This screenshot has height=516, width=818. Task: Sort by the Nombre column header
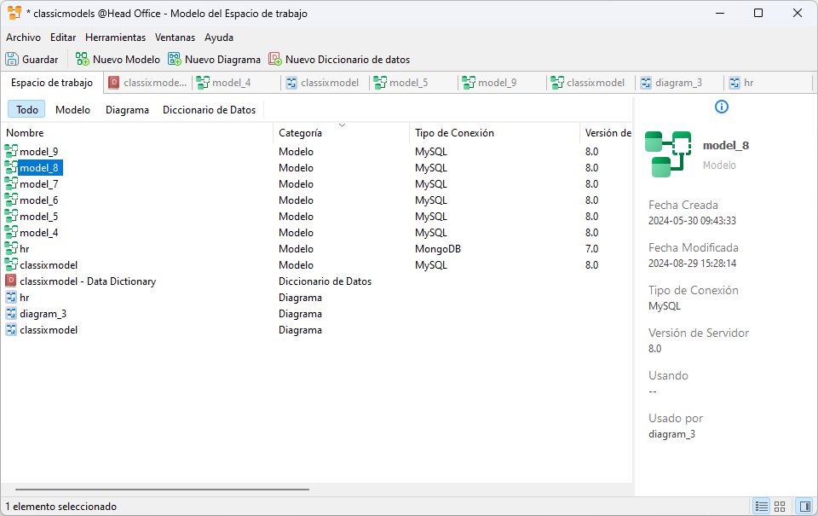(136, 133)
